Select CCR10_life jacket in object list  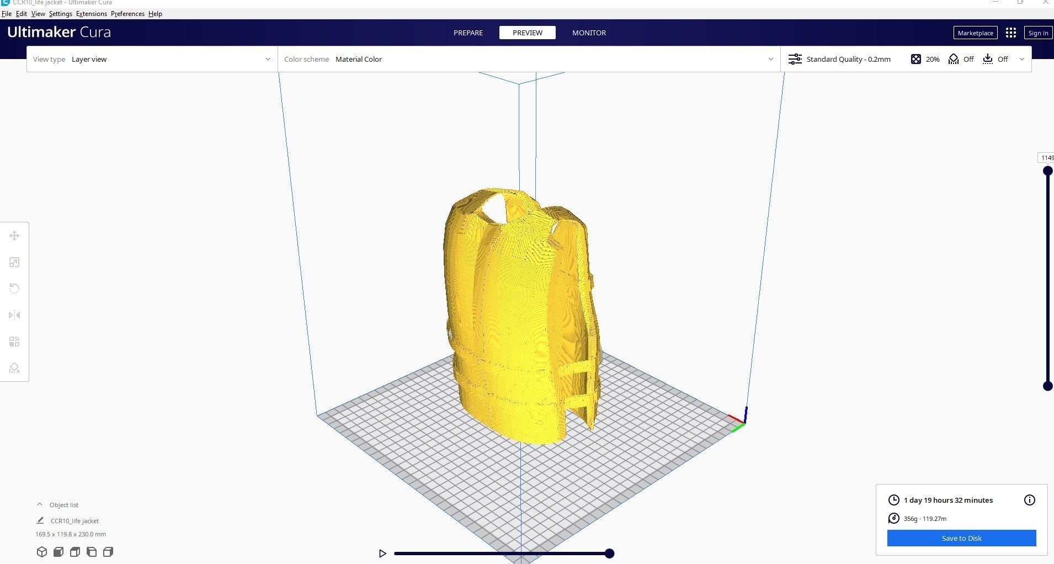click(x=74, y=520)
